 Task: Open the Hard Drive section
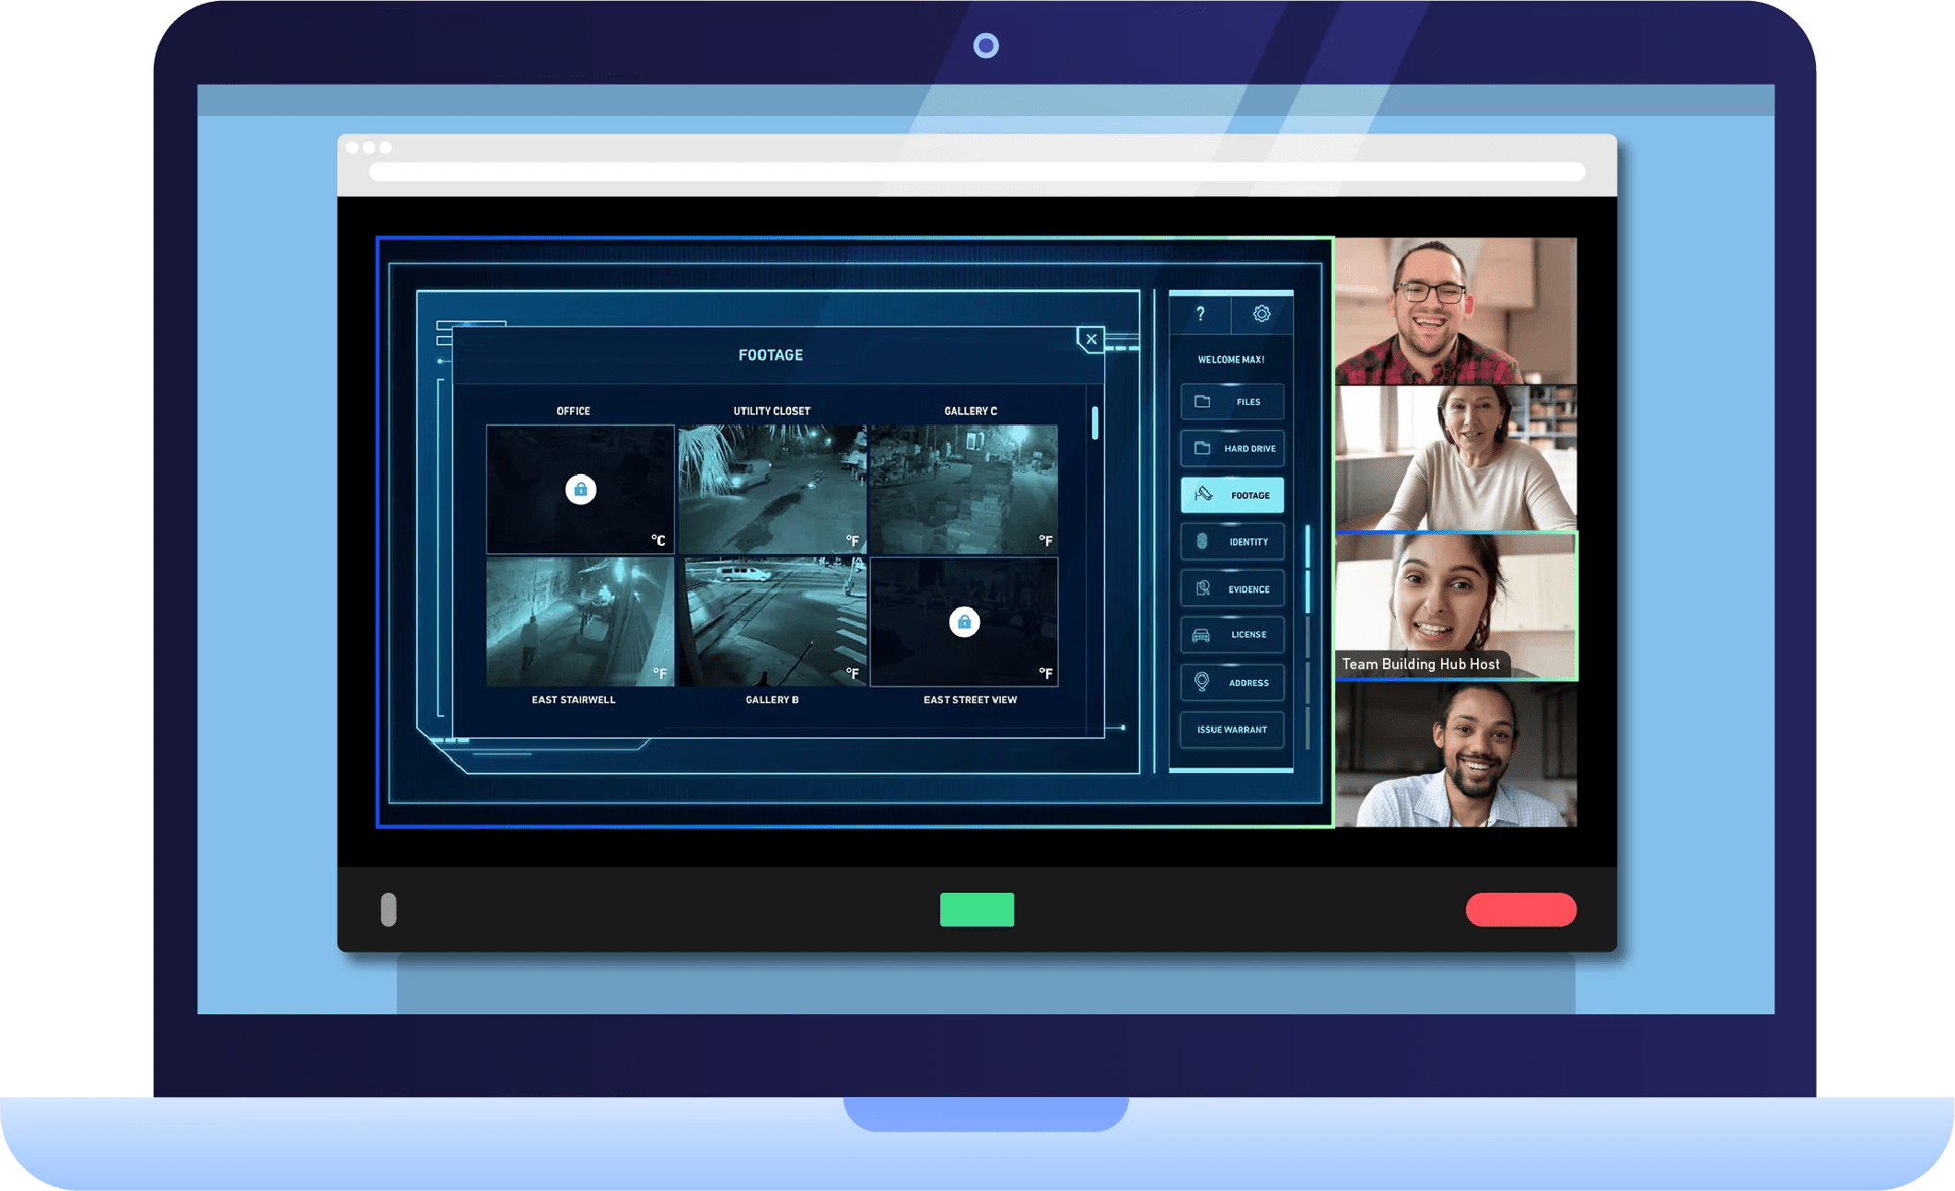point(1231,448)
